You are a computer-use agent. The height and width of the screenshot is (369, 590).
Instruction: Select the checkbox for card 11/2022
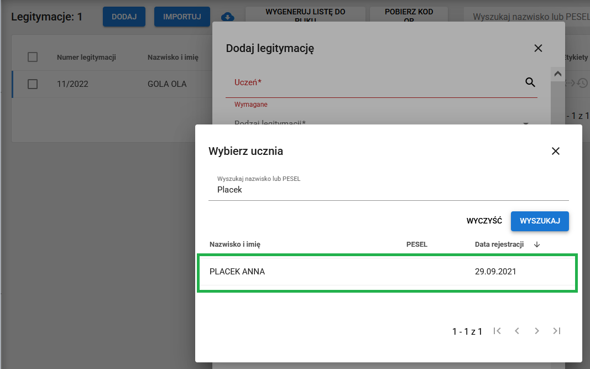click(32, 84)
